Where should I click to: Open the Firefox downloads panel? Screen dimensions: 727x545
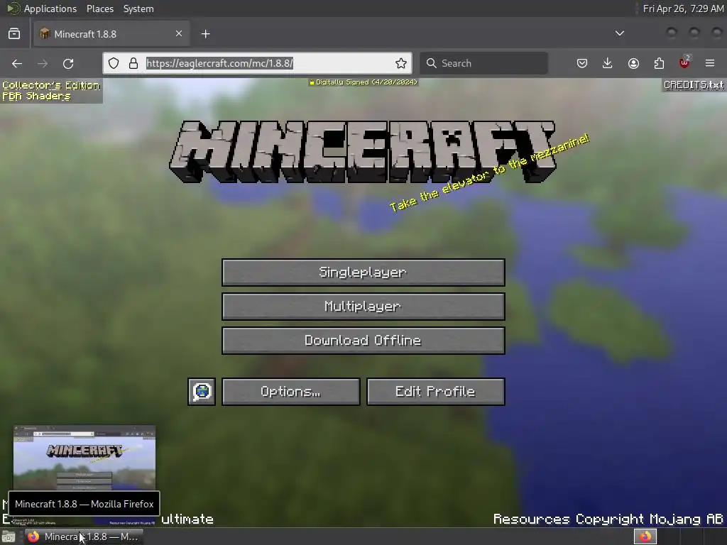(x=608, y=63)
